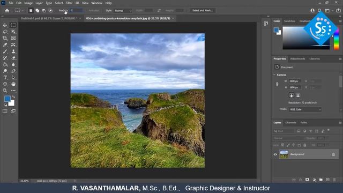Create a new adjustment layer
The width and height of the screenshot is (343, 193).
pos(314,180)
